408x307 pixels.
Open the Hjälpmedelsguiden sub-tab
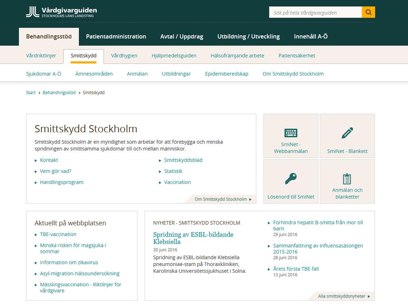pos(174,56)
